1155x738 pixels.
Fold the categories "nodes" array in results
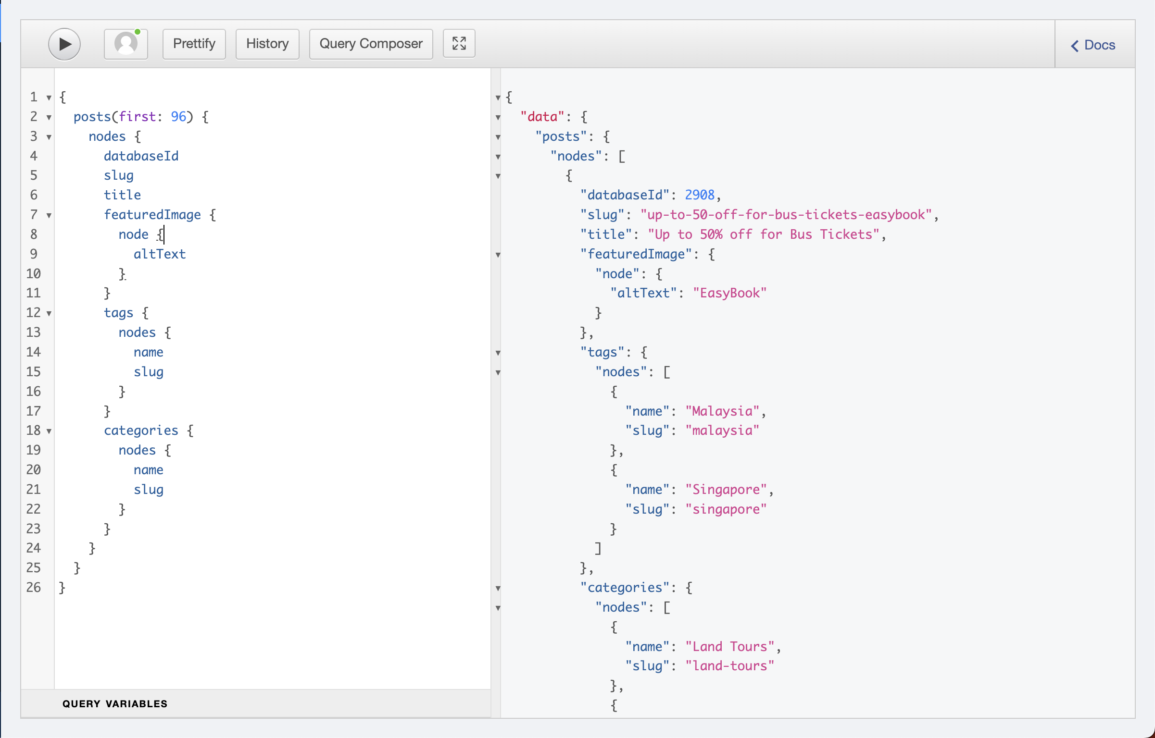click(498, 608)
